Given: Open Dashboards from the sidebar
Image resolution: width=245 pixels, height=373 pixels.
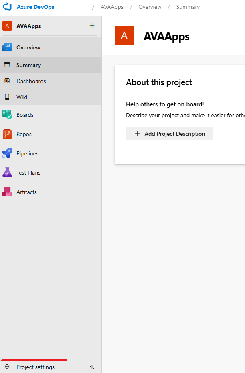Looking at the screenshot, I should 31,81.
